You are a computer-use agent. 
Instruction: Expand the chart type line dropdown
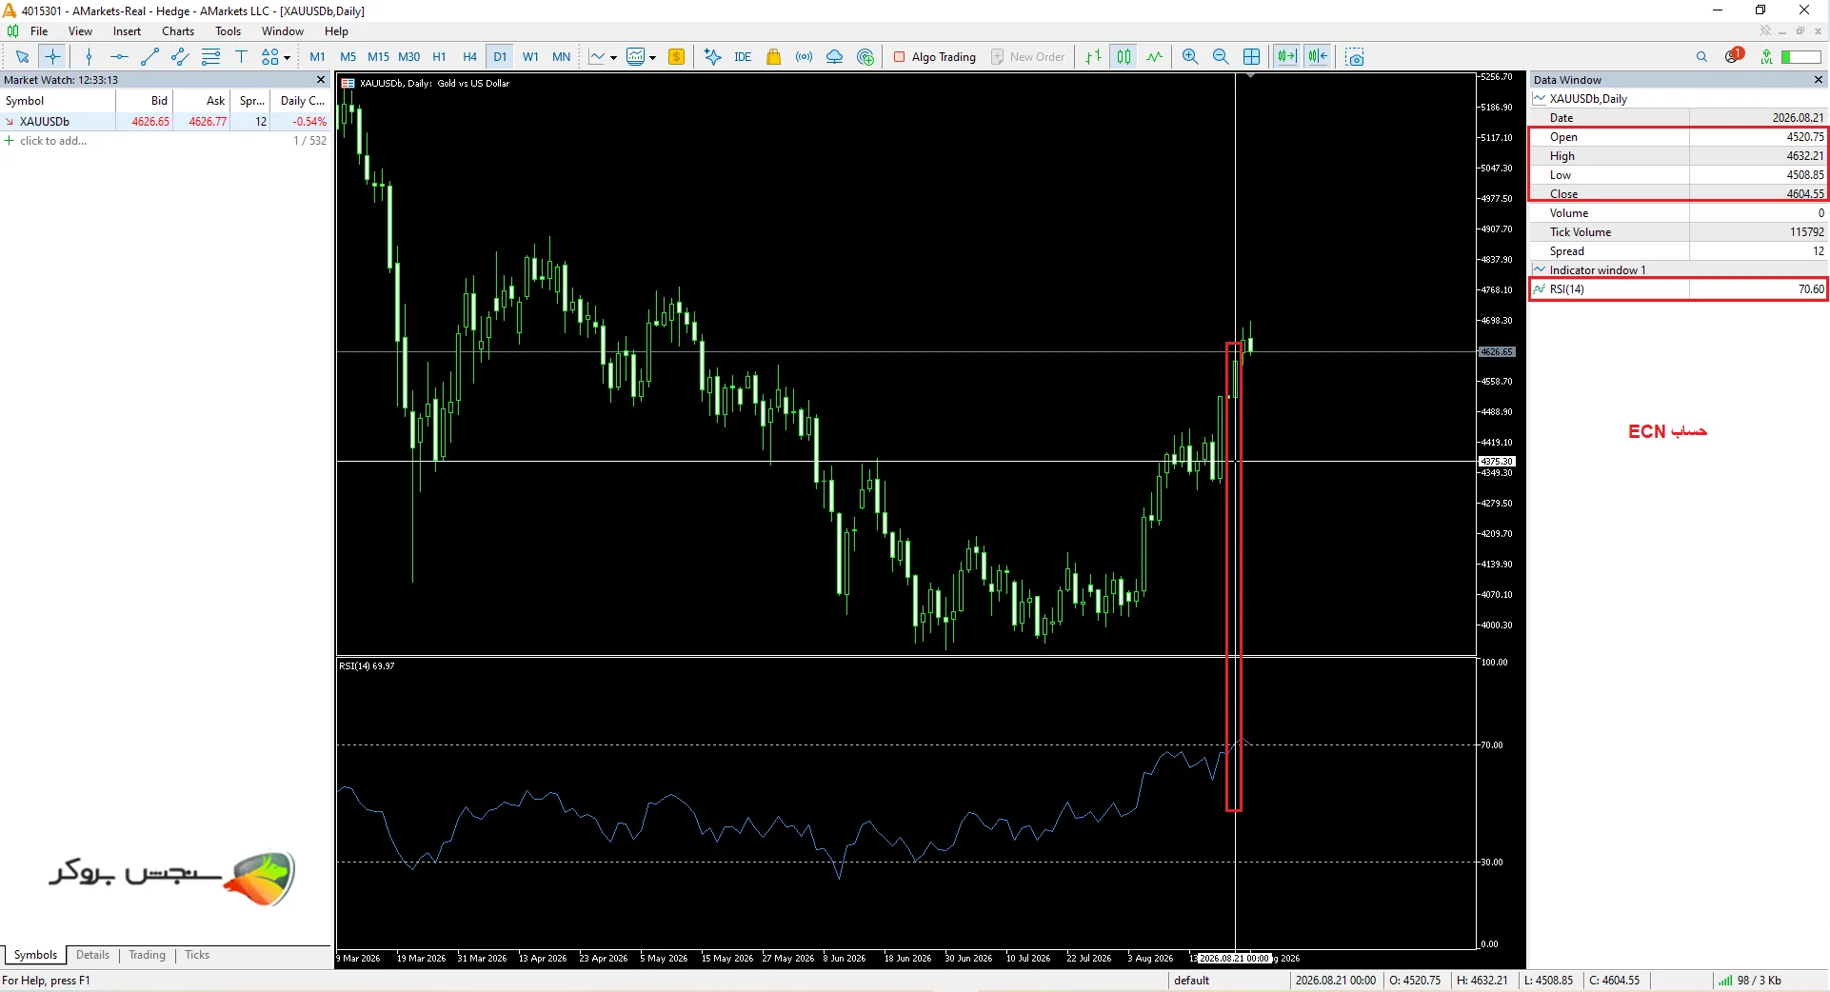click(613, 58)
